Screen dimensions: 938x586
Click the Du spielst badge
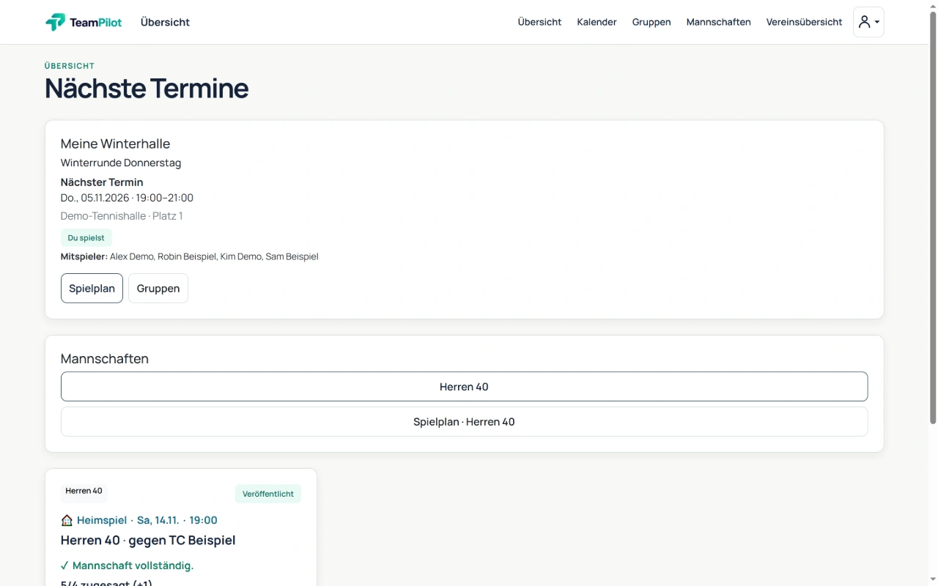tap(86, 238)
